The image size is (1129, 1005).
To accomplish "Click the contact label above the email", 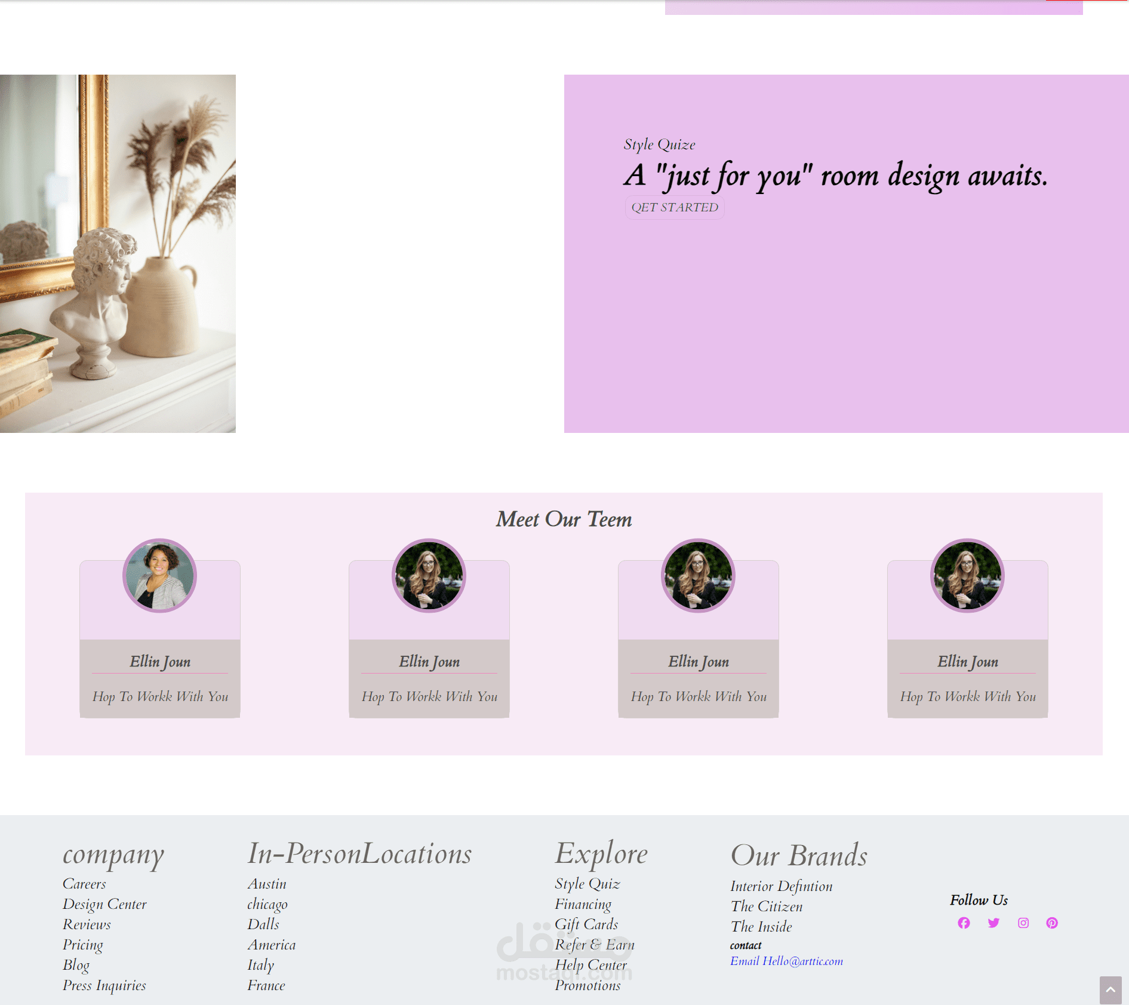I will tap(746, 945).
